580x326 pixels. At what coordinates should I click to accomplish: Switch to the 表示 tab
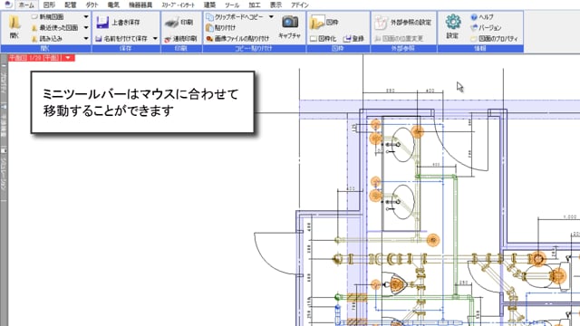(x=275, y=5)
